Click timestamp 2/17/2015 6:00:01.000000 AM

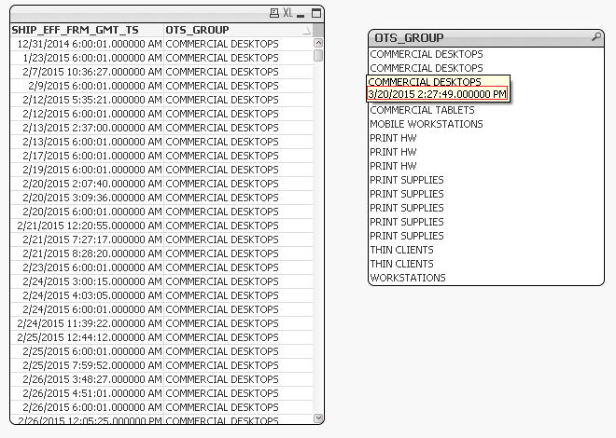pyautogui.click(x=92, y=156)
